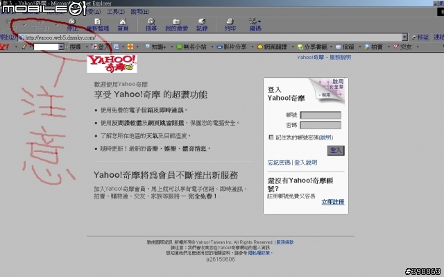Image resolution: width=444 pixels, height=277 pixels.
Task: Open the Yahoo!奇摩 link at top right
Action: [310, 57]
